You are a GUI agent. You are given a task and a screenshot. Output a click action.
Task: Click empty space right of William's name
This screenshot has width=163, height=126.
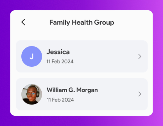click(x=117, y=90)
